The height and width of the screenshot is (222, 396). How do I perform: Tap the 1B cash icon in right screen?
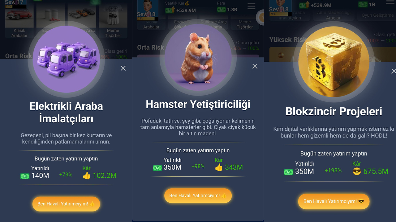pyautogui.click(x=363, y=5)
